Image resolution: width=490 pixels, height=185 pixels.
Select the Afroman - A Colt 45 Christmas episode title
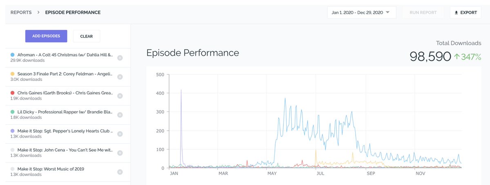coord(65,55)
